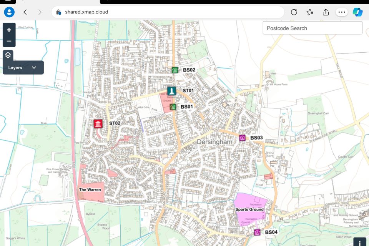Click the shared.xmap.cloud address bar
Image resolution: width=369 pixels, height=246 pixels.
(168, 12)
